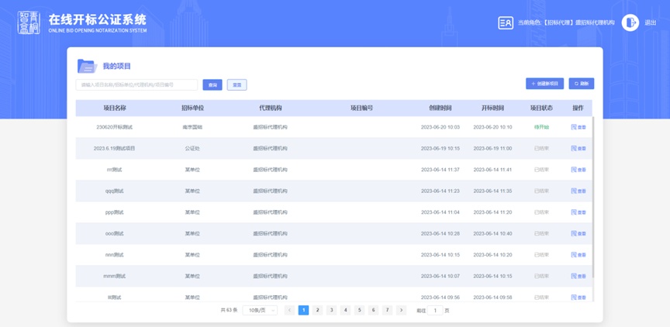The height and width of the screenshot is (327, 670).
Task: Click the 重置 reset button
Action: [237, 84]
